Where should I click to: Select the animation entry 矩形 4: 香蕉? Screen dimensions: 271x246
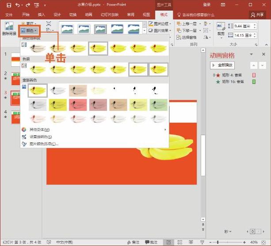point(235,75)
